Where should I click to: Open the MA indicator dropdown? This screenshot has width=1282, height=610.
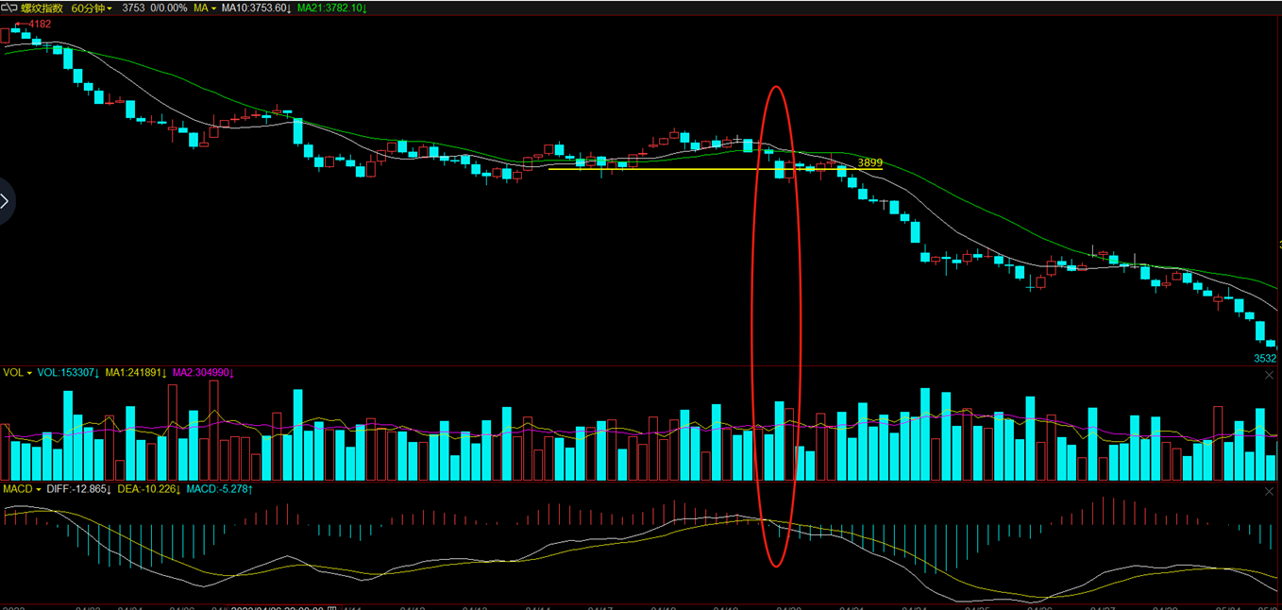tap(204, 8)
